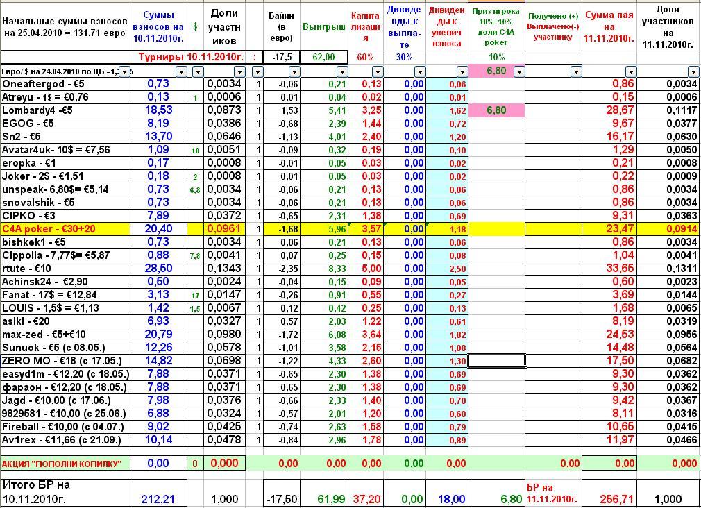
Task: Select the 'фараон - €12,20 (с 18.05.)' name cell
Action: [x=66, y=387]
